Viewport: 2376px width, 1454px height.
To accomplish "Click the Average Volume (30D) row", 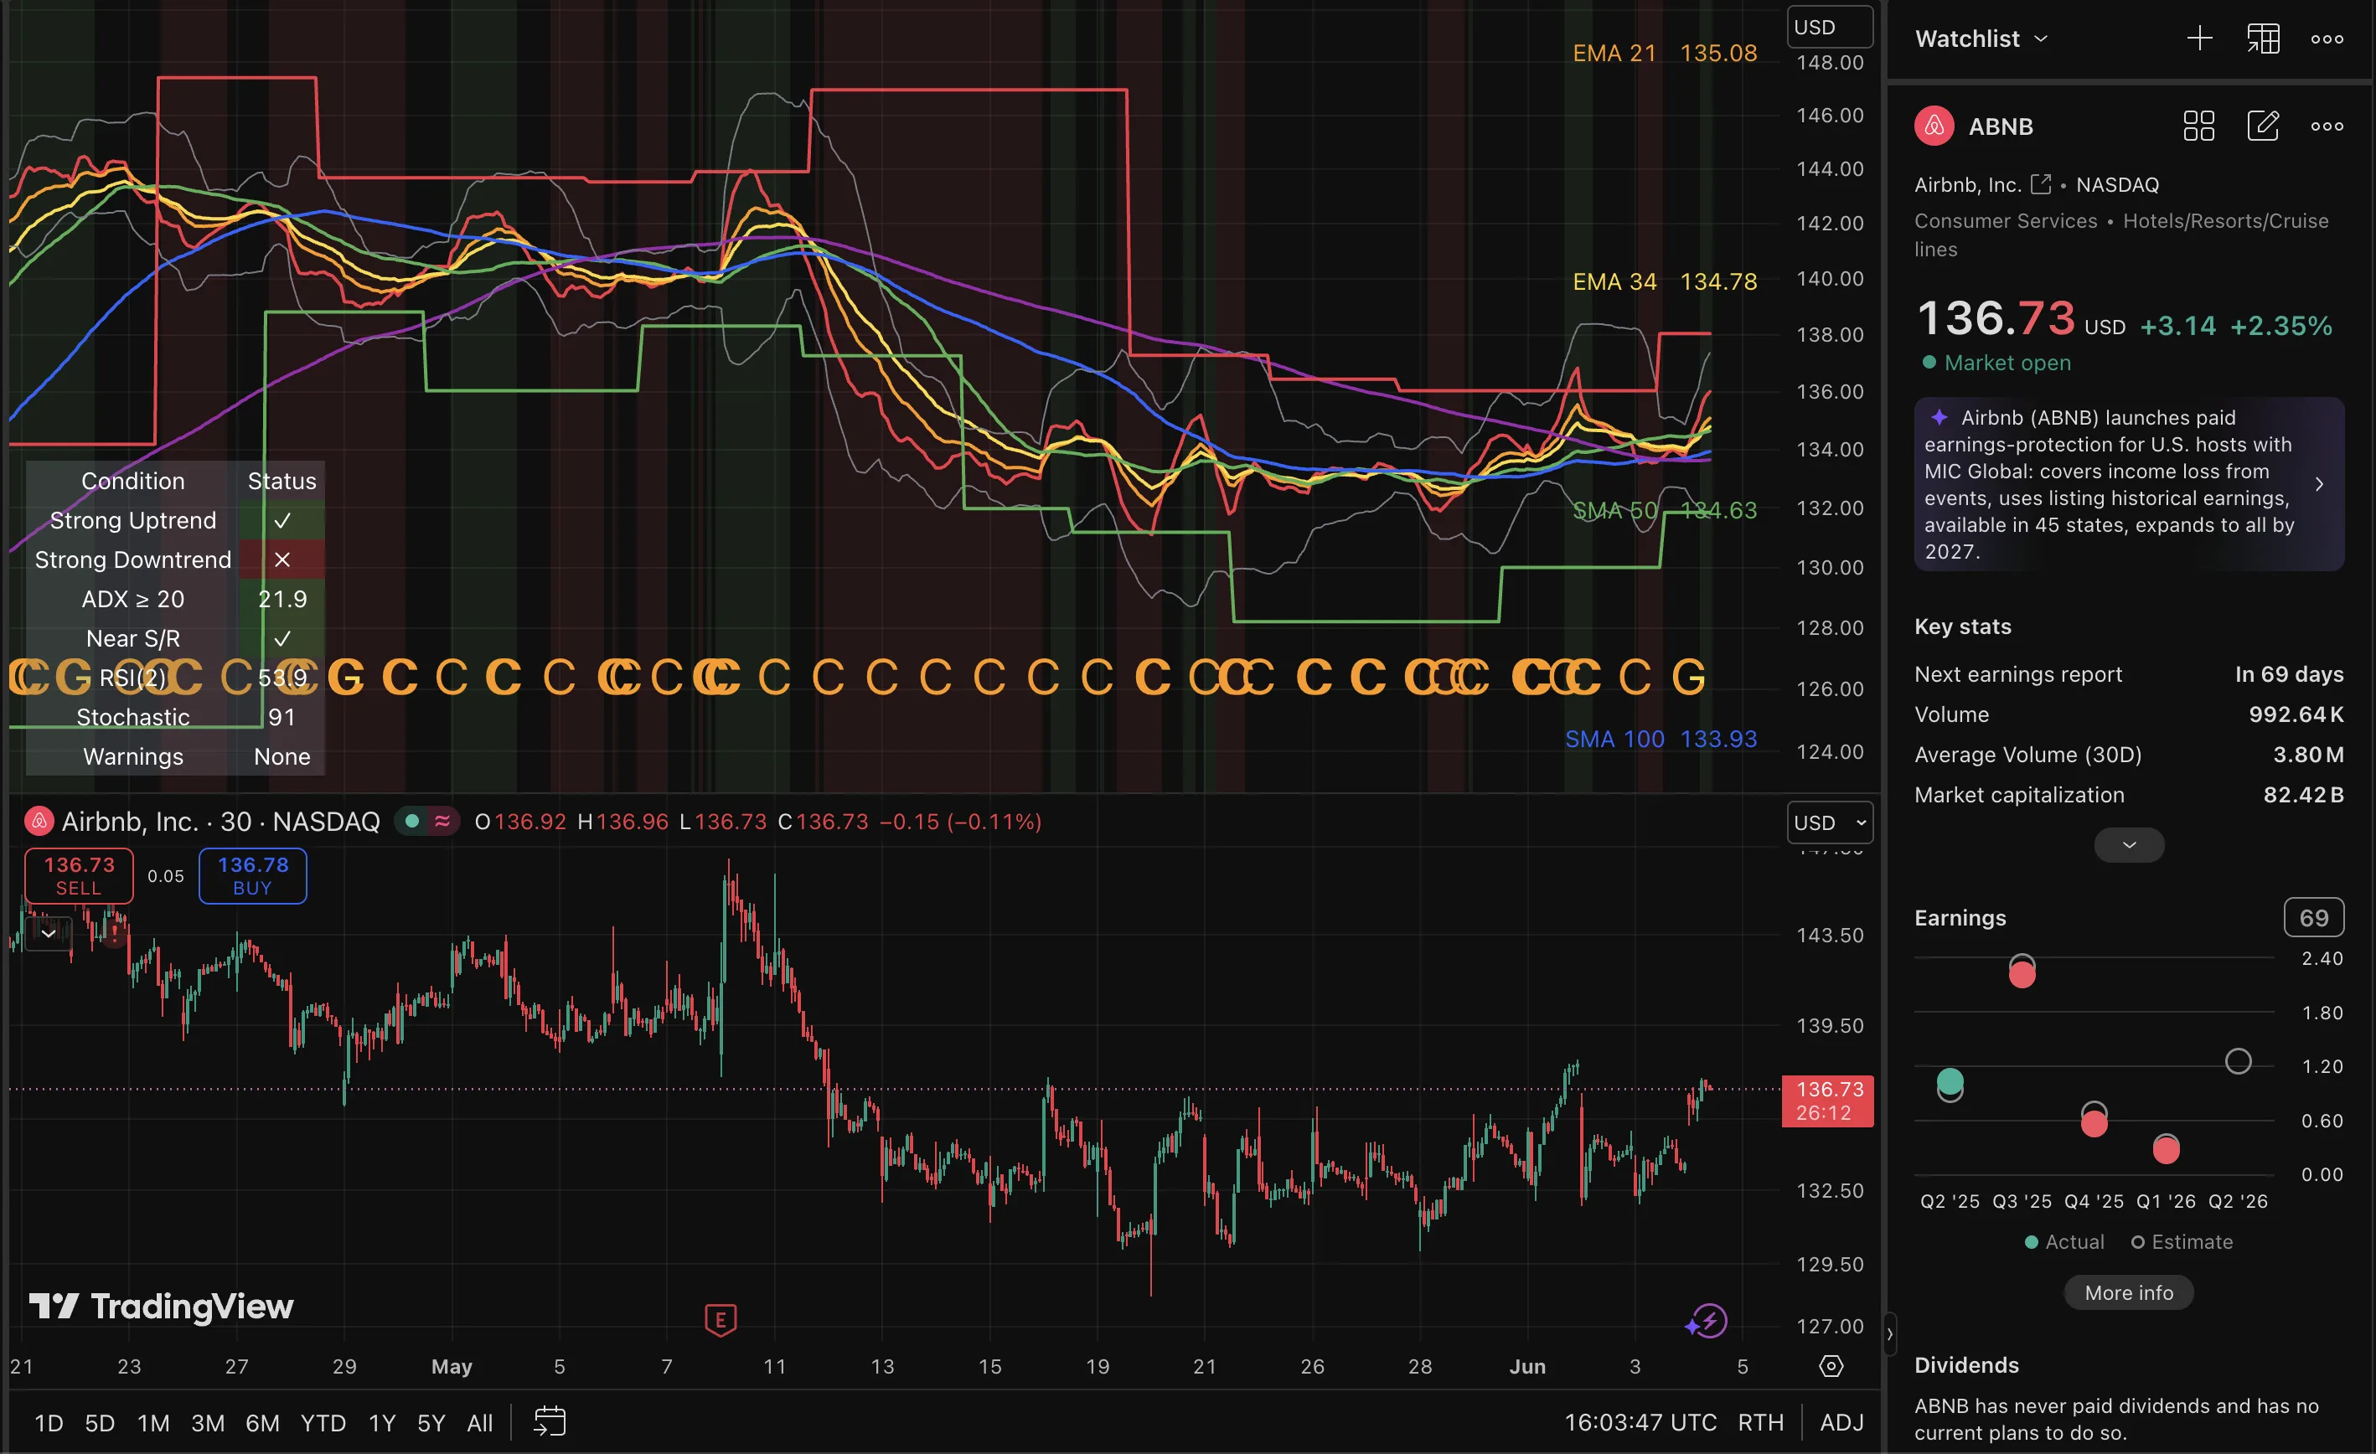I will [2128, 754].
